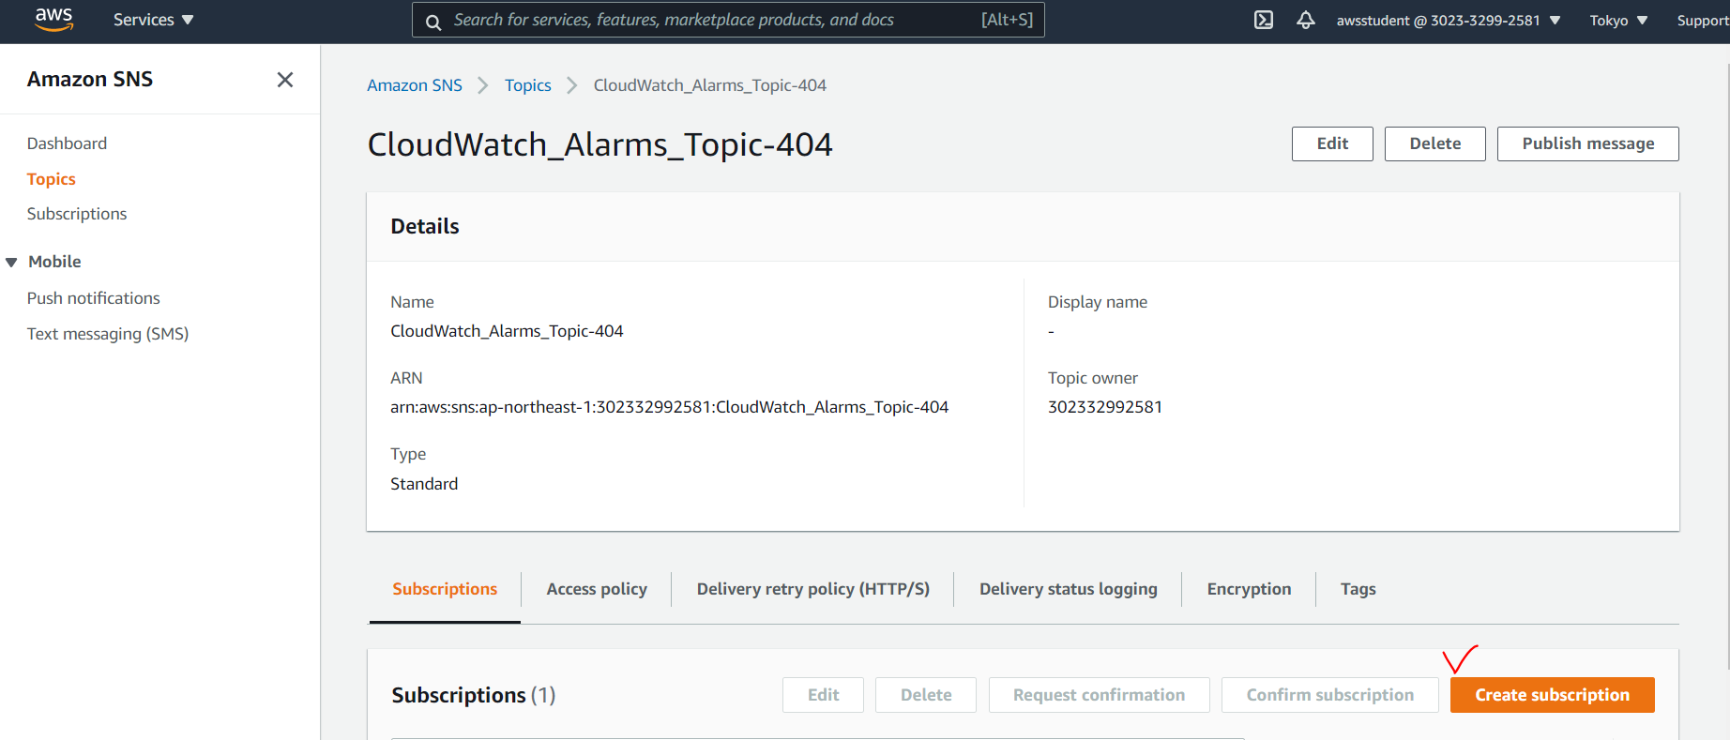Click the Publish message button
The height and width of the screenshot is (740, 1730).
pyautogui.click(x=1587, y=143)
